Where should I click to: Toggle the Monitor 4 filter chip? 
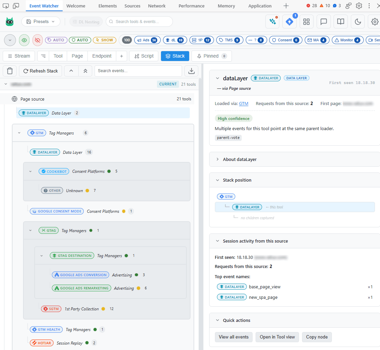point(347,40)
